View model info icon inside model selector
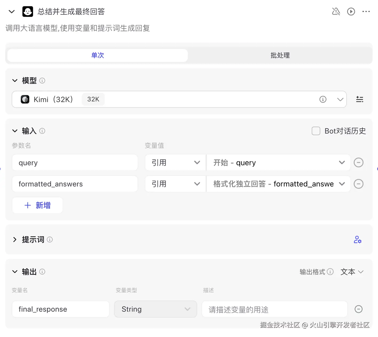Image resolution: width=378 pixels, height=337 pixels. [x=323, y=99]
